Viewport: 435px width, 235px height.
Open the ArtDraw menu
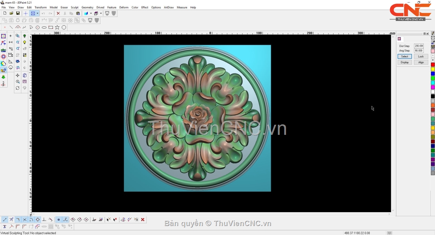[x=169, y=7]
